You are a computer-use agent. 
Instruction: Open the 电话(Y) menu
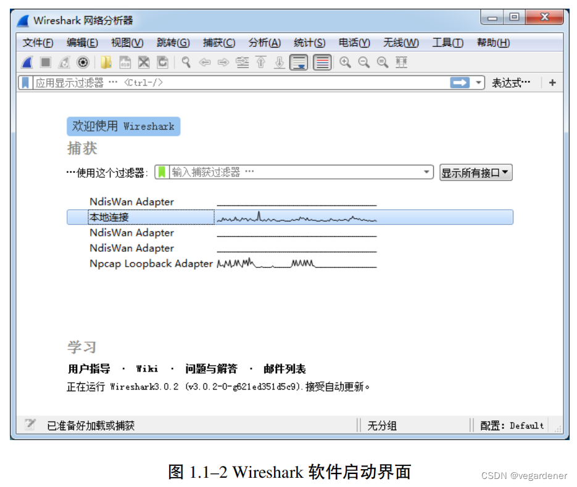[x=354, y=43]
